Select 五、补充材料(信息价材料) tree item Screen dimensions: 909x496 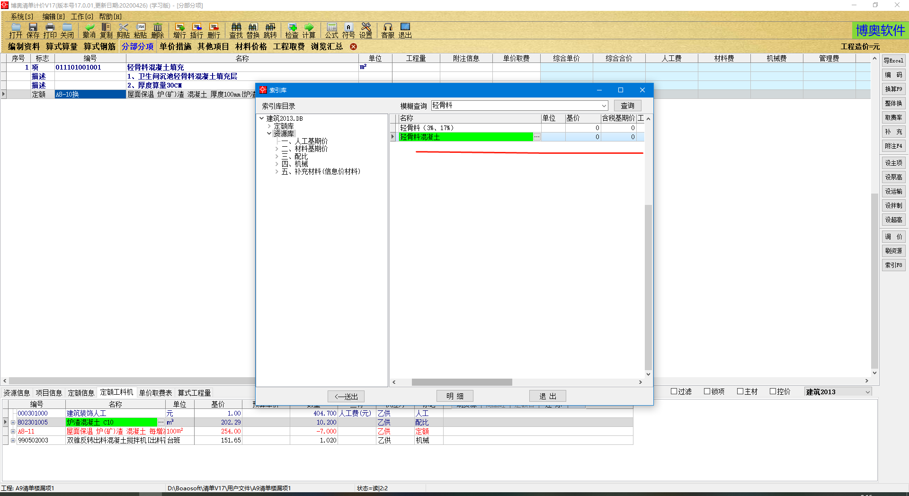(321, 171)
